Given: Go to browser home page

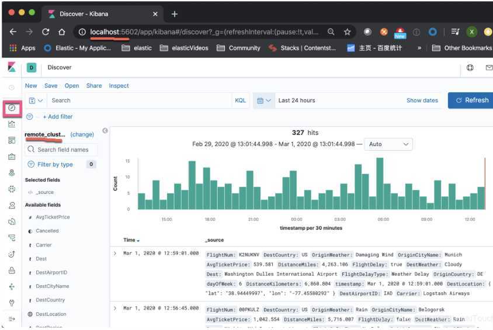Looking at the screenshot, I should coord(62,32).
